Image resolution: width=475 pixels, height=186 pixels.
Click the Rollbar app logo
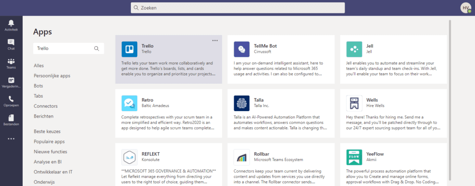pyautogui.click(x=242, y=157)
